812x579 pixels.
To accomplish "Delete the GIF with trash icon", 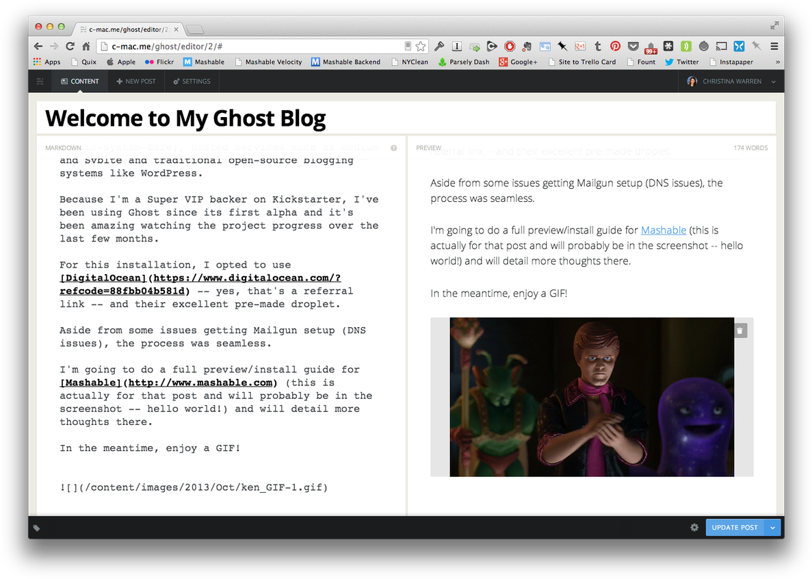I will coord(740,331).
